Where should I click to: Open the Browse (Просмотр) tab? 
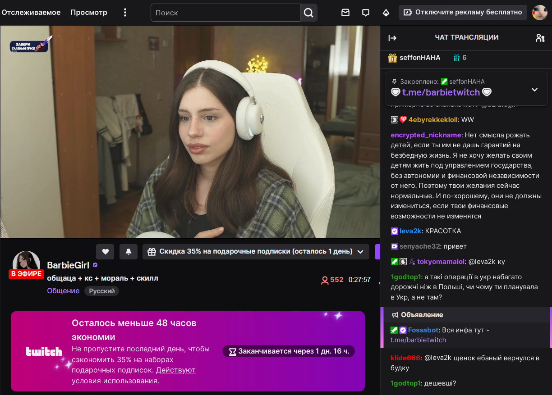click(x=89, y=12)
